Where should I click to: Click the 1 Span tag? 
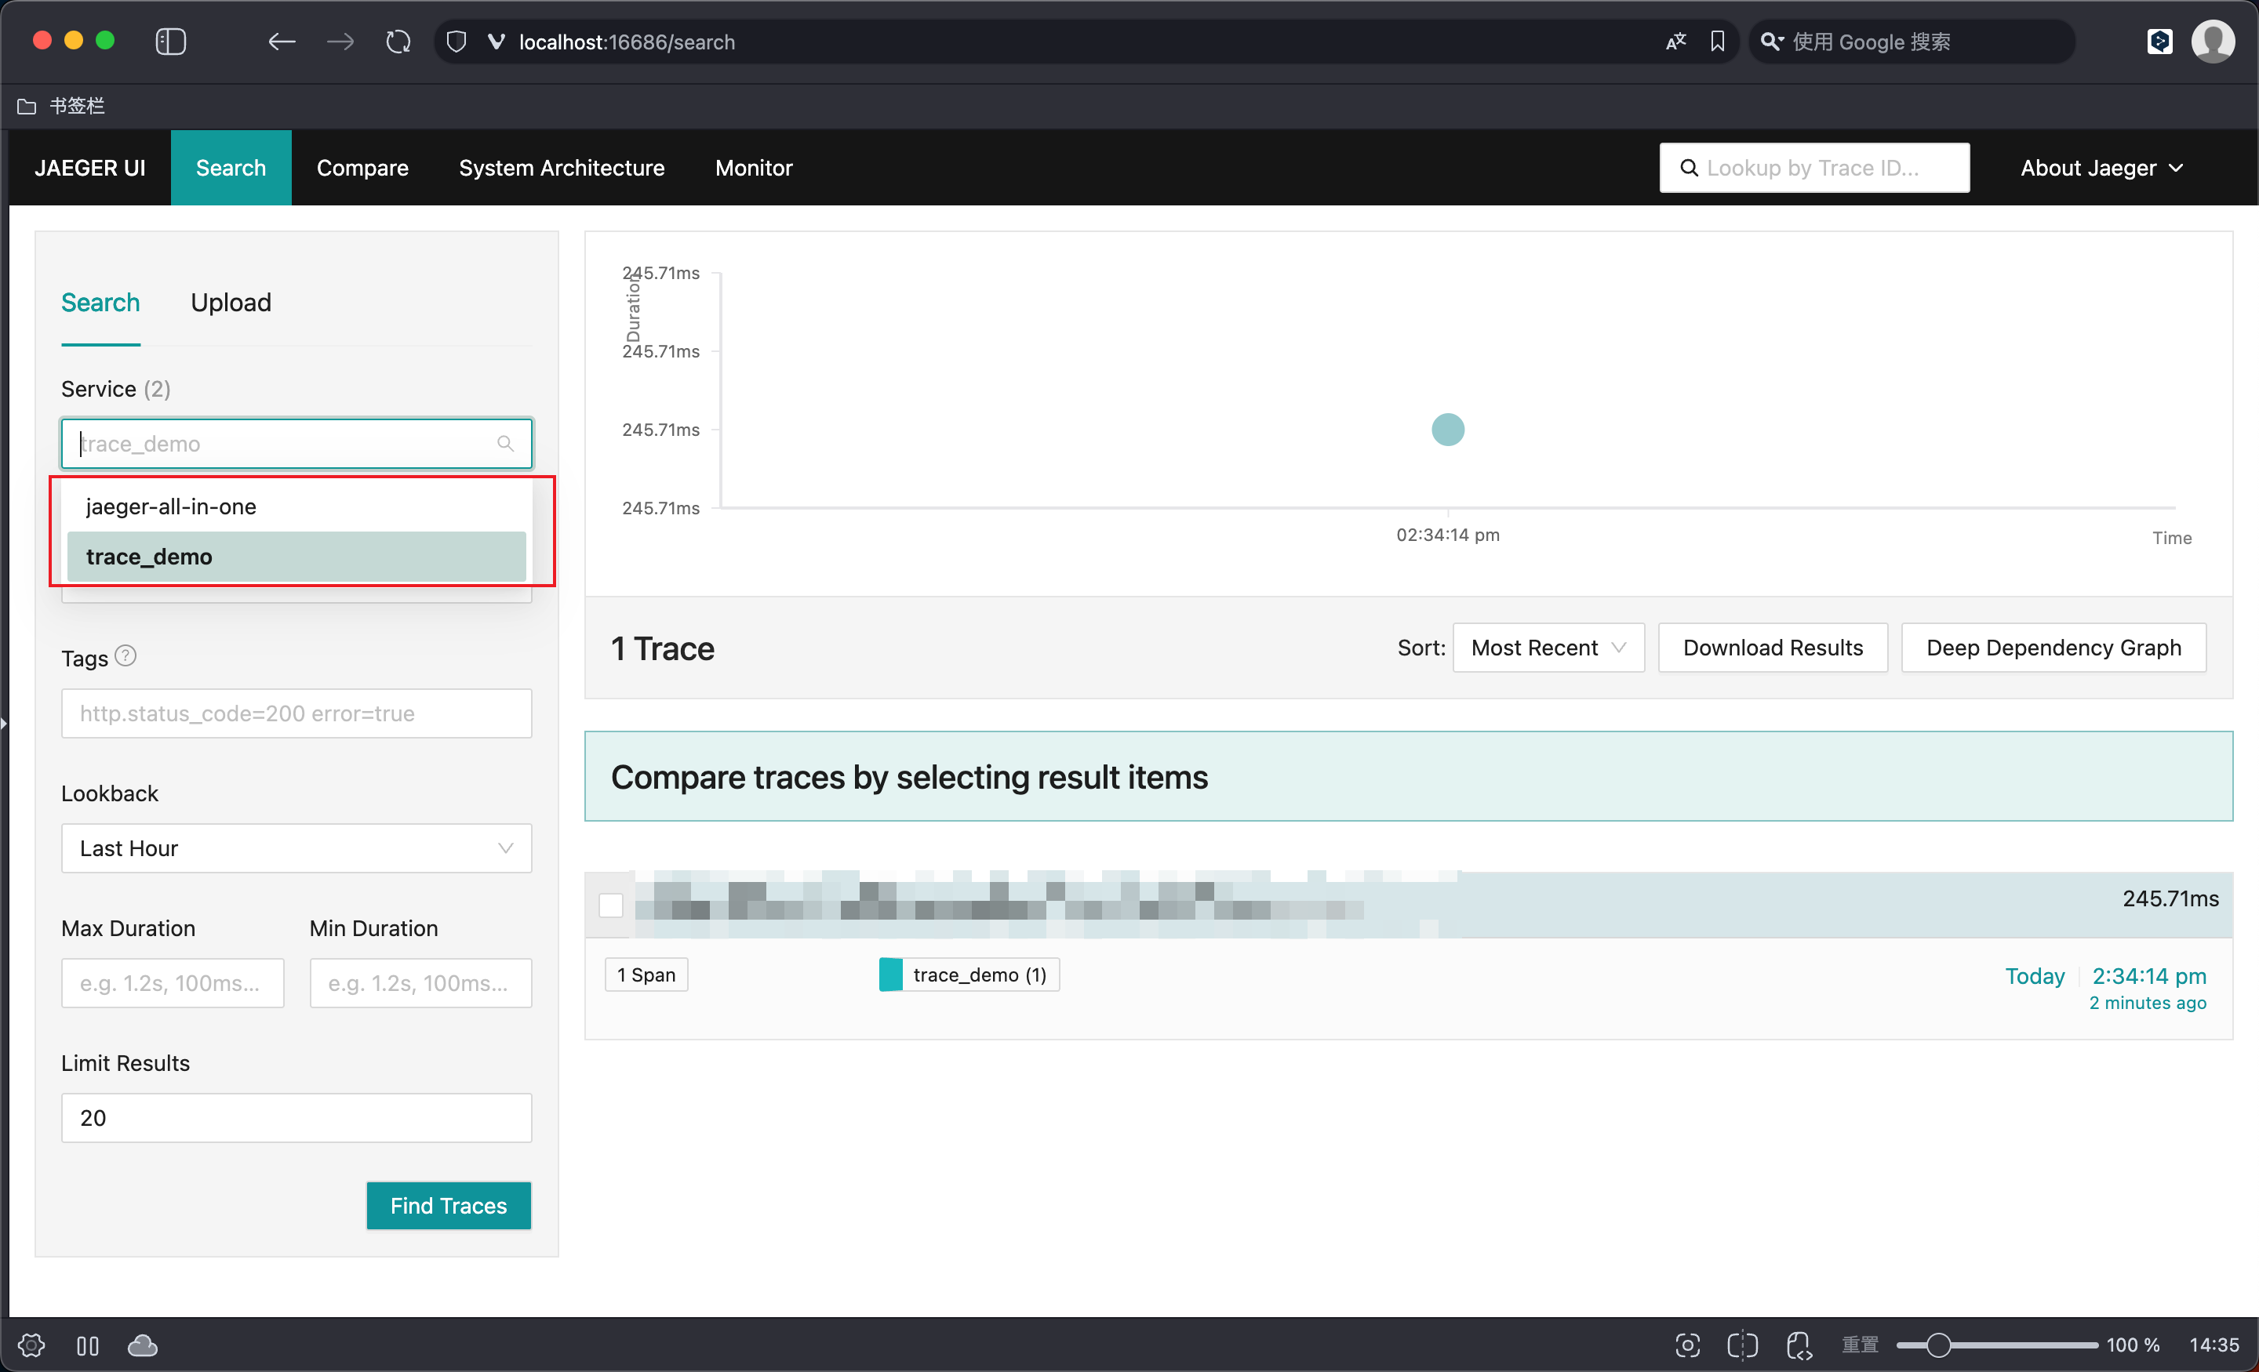point(646,975)
